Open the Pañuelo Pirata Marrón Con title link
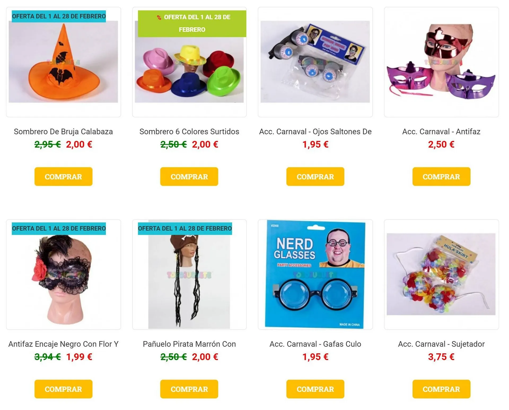This screenshot has width=509, height=410. pos(189,344)
